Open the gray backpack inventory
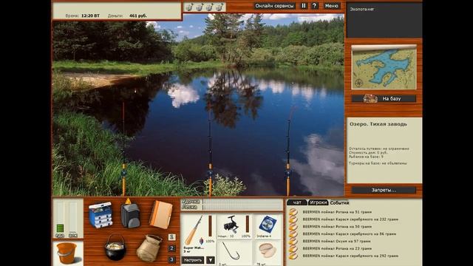 [x=130, y=215]
